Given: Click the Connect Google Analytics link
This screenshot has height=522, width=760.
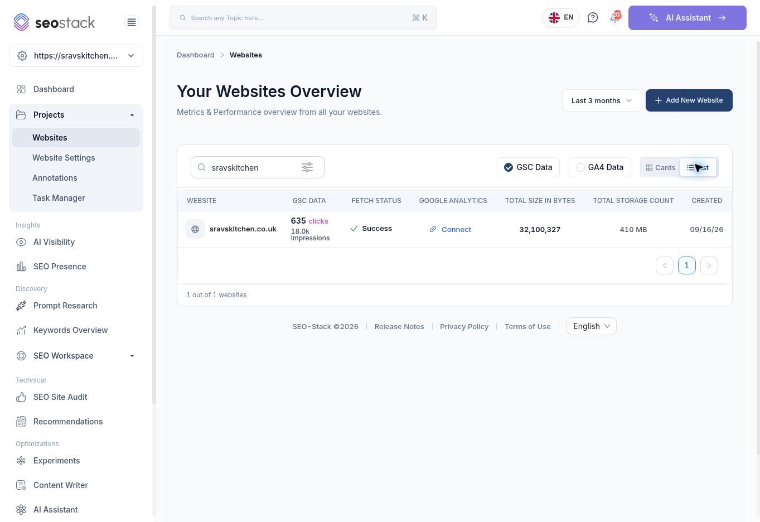Looking at the screenshot, I should click(456, 229).
